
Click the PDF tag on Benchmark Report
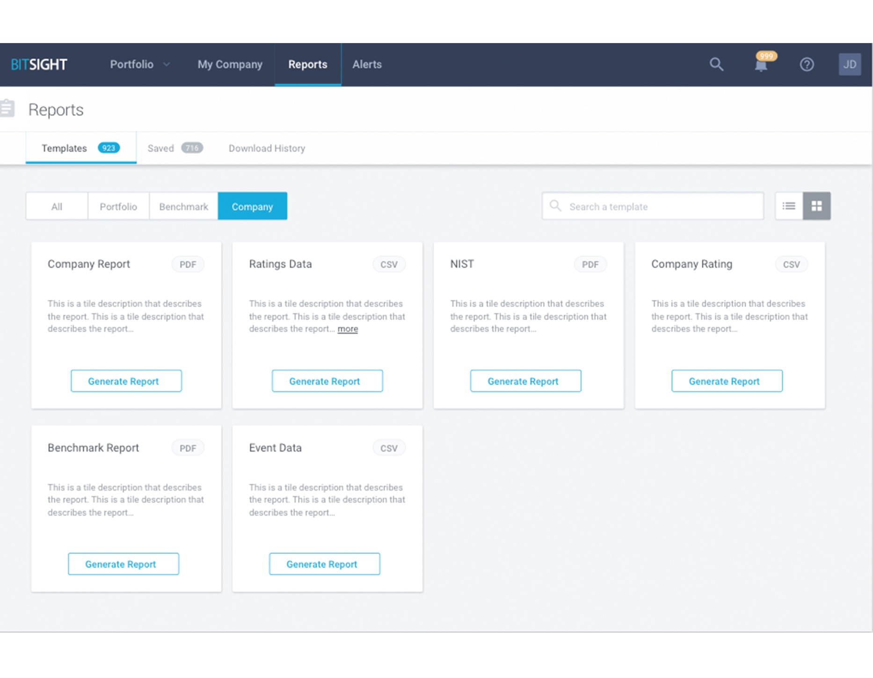pyautogui.click(x=188, y=448)
